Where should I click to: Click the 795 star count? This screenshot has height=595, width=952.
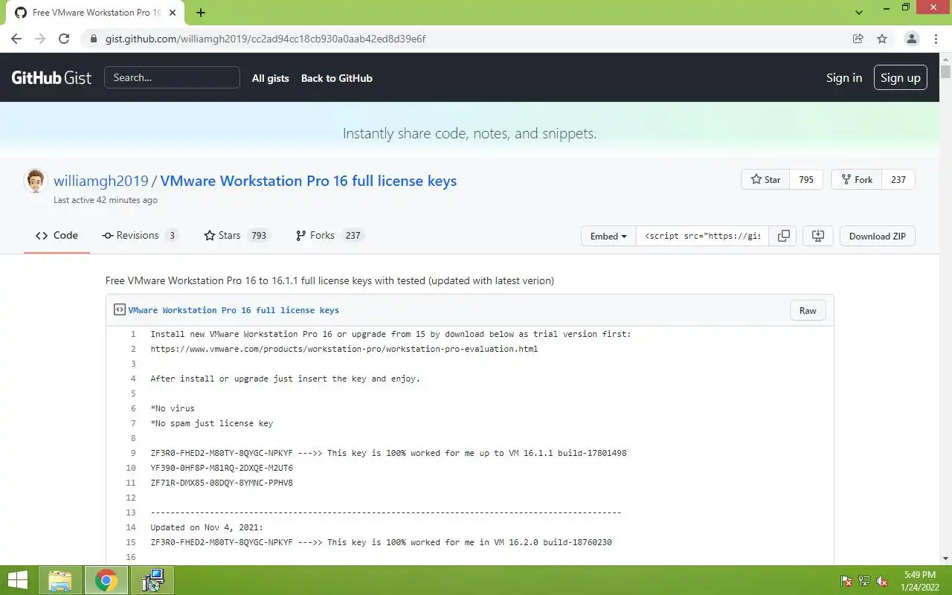806,179
